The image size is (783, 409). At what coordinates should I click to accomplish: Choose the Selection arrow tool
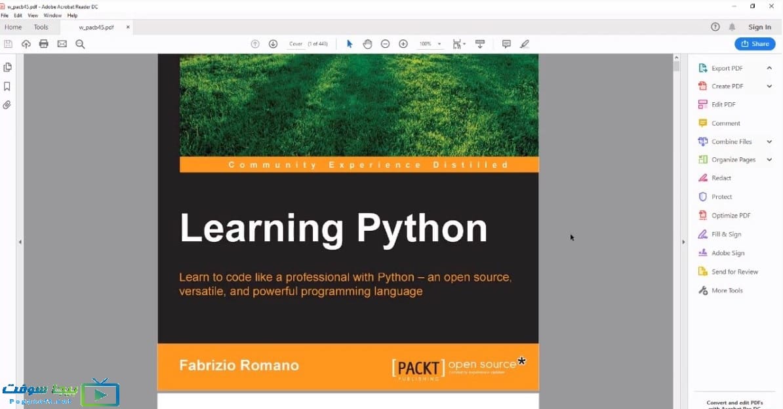click(x=350, y=44)
